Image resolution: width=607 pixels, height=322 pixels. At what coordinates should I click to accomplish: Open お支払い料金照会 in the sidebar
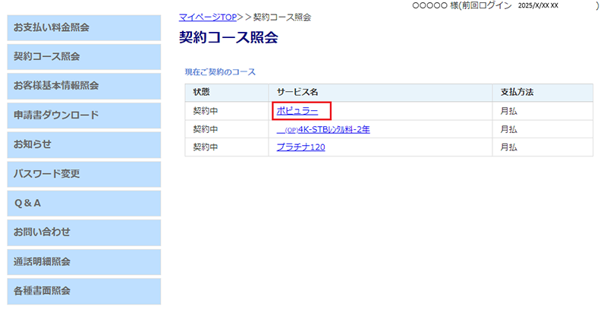point(83,28)
